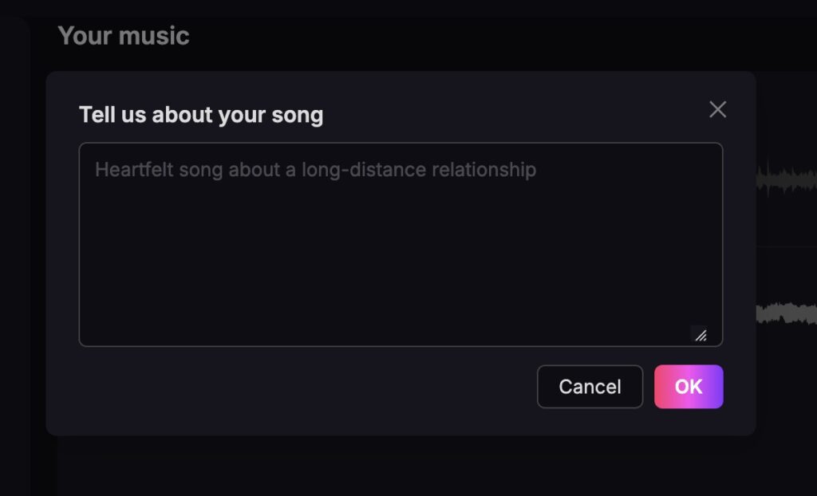
Task: Select the 'Your music' heading
Action: click(124, 36)
